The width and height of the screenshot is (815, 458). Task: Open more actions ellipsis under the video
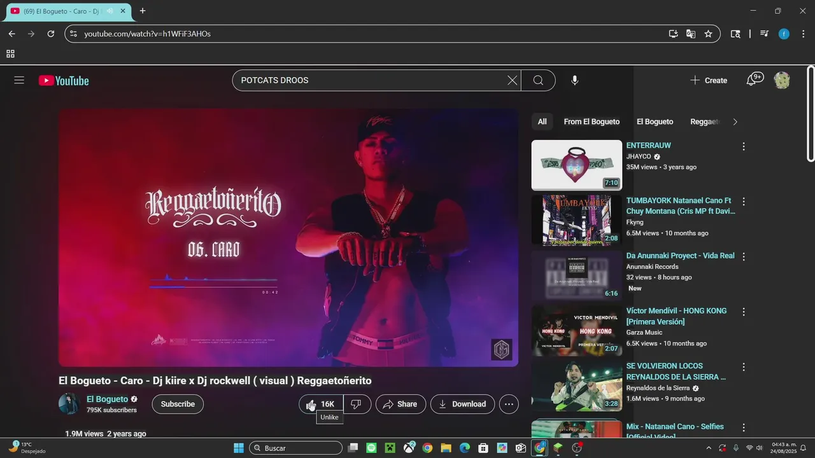(x=508, y=404)
